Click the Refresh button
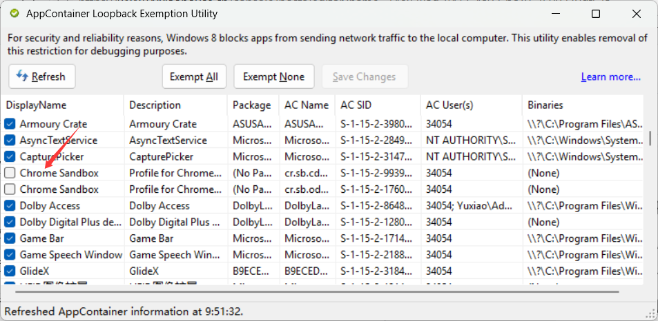 click(41, 76)
